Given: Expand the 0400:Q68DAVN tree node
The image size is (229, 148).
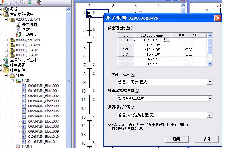Looking at the screenshot, I should pos(7,40).
